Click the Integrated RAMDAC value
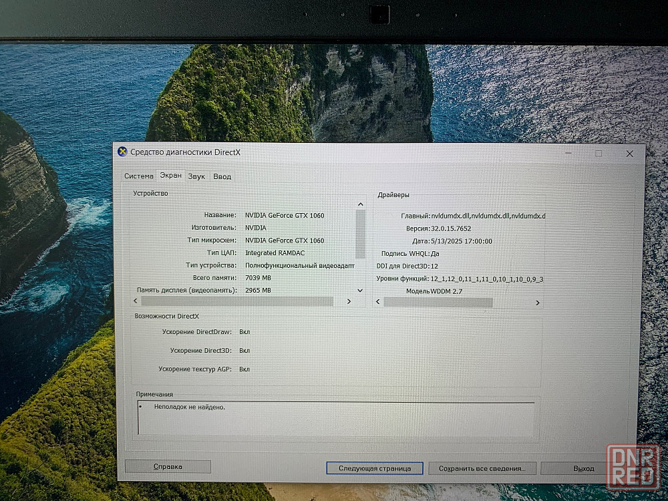Image resolution: width=668 pixels, height=501 pixels. point(275,253)
